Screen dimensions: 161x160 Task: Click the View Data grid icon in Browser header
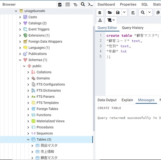pyautogui.click(x=67, y=5)
